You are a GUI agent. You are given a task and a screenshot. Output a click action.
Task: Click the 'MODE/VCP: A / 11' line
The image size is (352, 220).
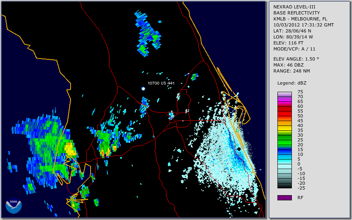294,49
